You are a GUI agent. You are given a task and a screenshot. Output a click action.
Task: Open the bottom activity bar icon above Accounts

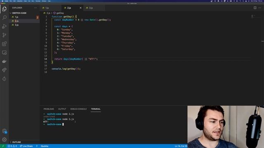[5, 79]
